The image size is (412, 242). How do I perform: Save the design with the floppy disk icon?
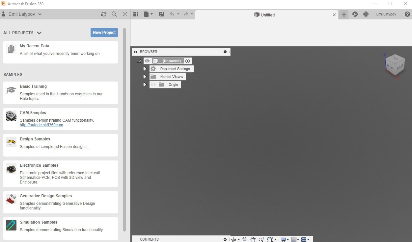(161, 14)
